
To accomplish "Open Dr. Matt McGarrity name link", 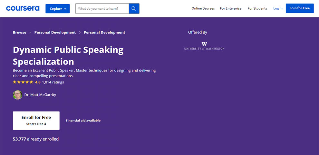I will click(x=40, y=95).
